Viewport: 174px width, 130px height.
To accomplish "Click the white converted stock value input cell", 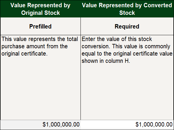I will [127, 124].
